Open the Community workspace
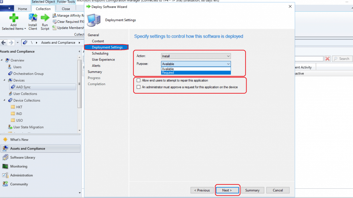The height and width of the screenshot is (198, 353). tap(19, 184)
